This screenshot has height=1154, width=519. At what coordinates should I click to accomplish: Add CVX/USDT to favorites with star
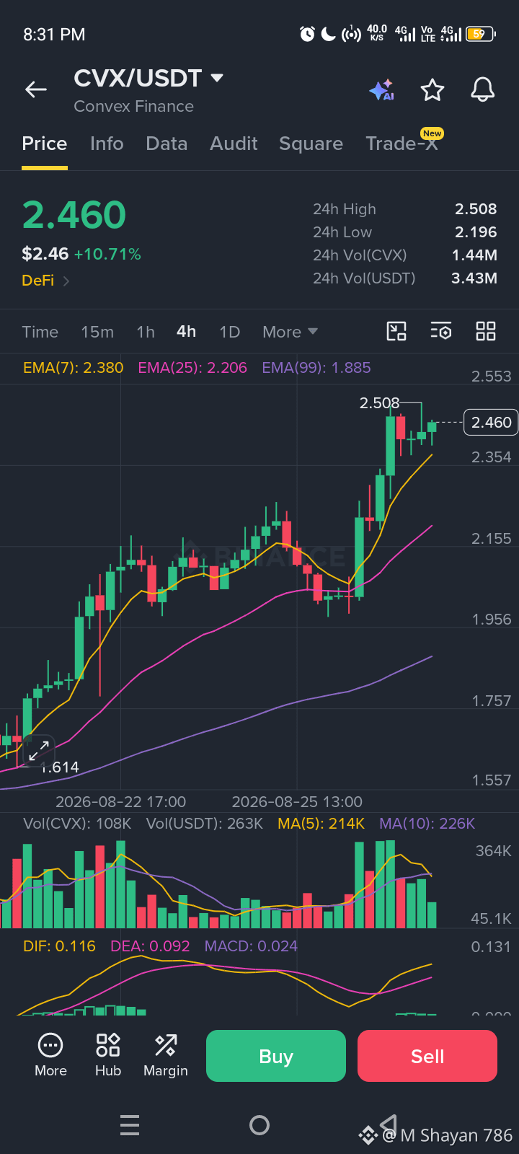pos(432,90)
